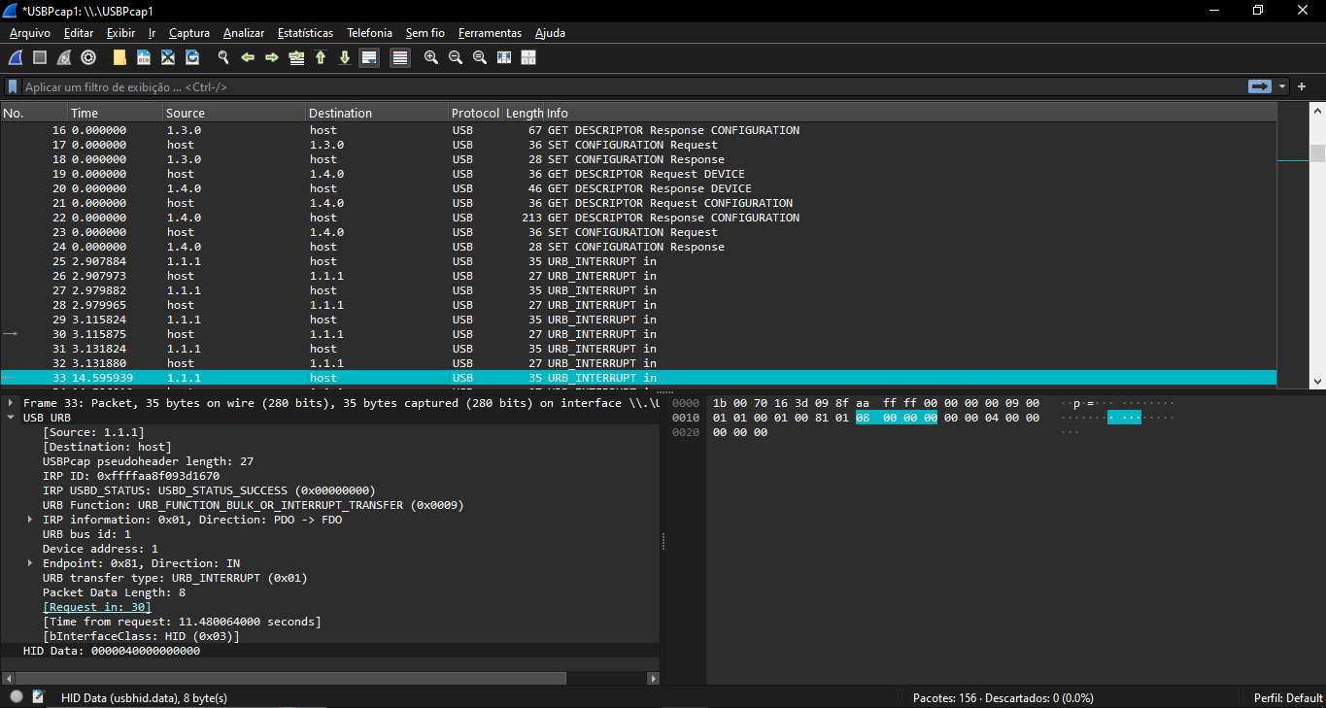1326x708 pixels.
Task: Open the Arquivo menu
Action: pos(30,33)
